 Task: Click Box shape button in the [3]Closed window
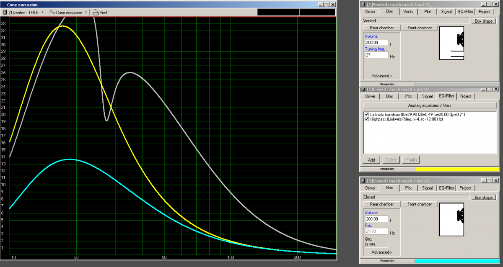tap(484, 197)
